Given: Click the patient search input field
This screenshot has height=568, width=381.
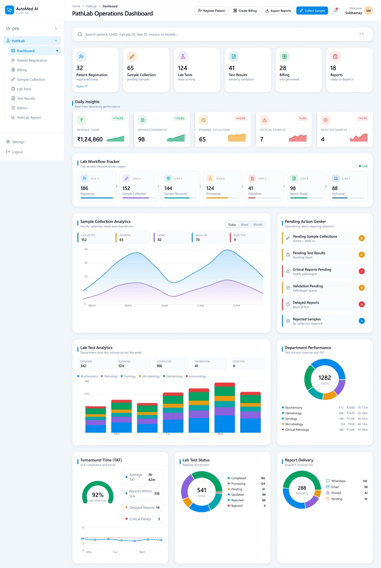Looking at the screenshot, I should pyautogui.click(x=222, y=34).
